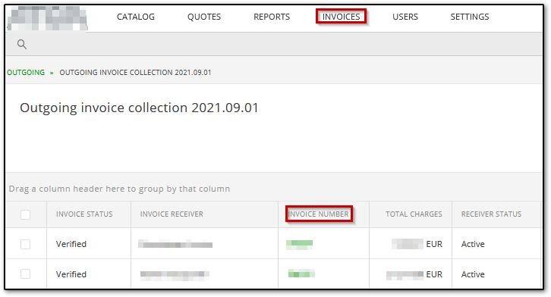Sort by INVOICE STATUS column header
551x297 pixels.
[84, 214]
